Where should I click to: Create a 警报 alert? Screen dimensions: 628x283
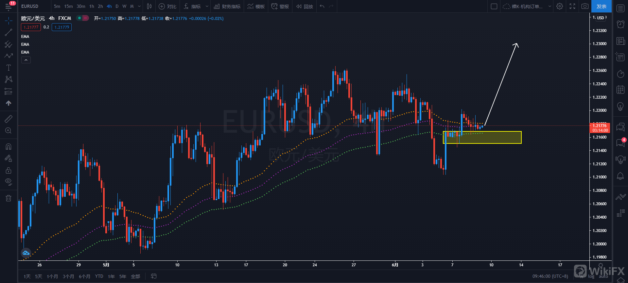click(280, 6)
